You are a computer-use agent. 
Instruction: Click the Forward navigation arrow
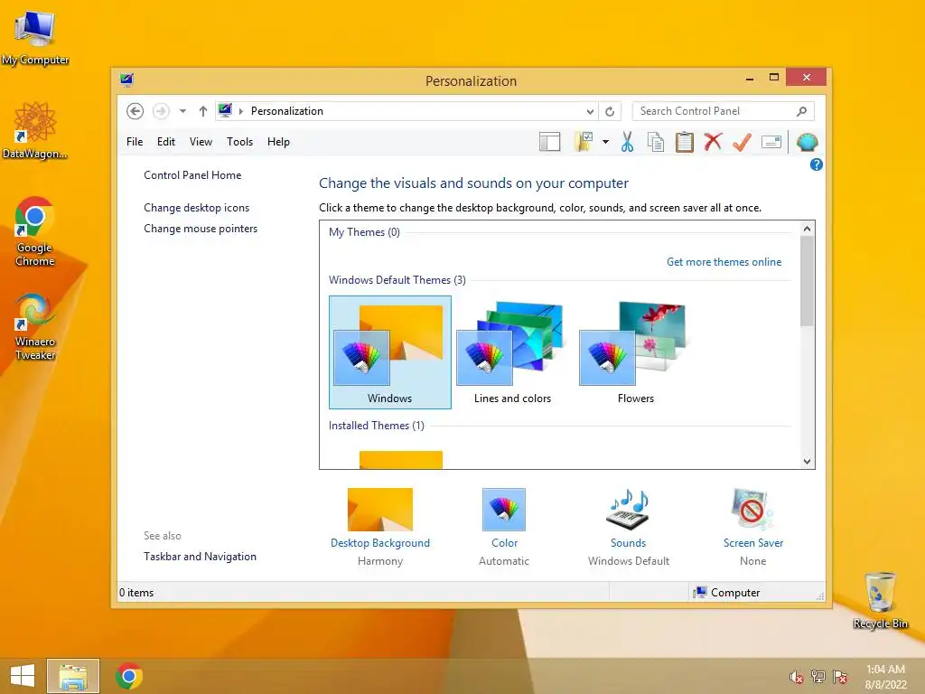click(x=161, y=111)
